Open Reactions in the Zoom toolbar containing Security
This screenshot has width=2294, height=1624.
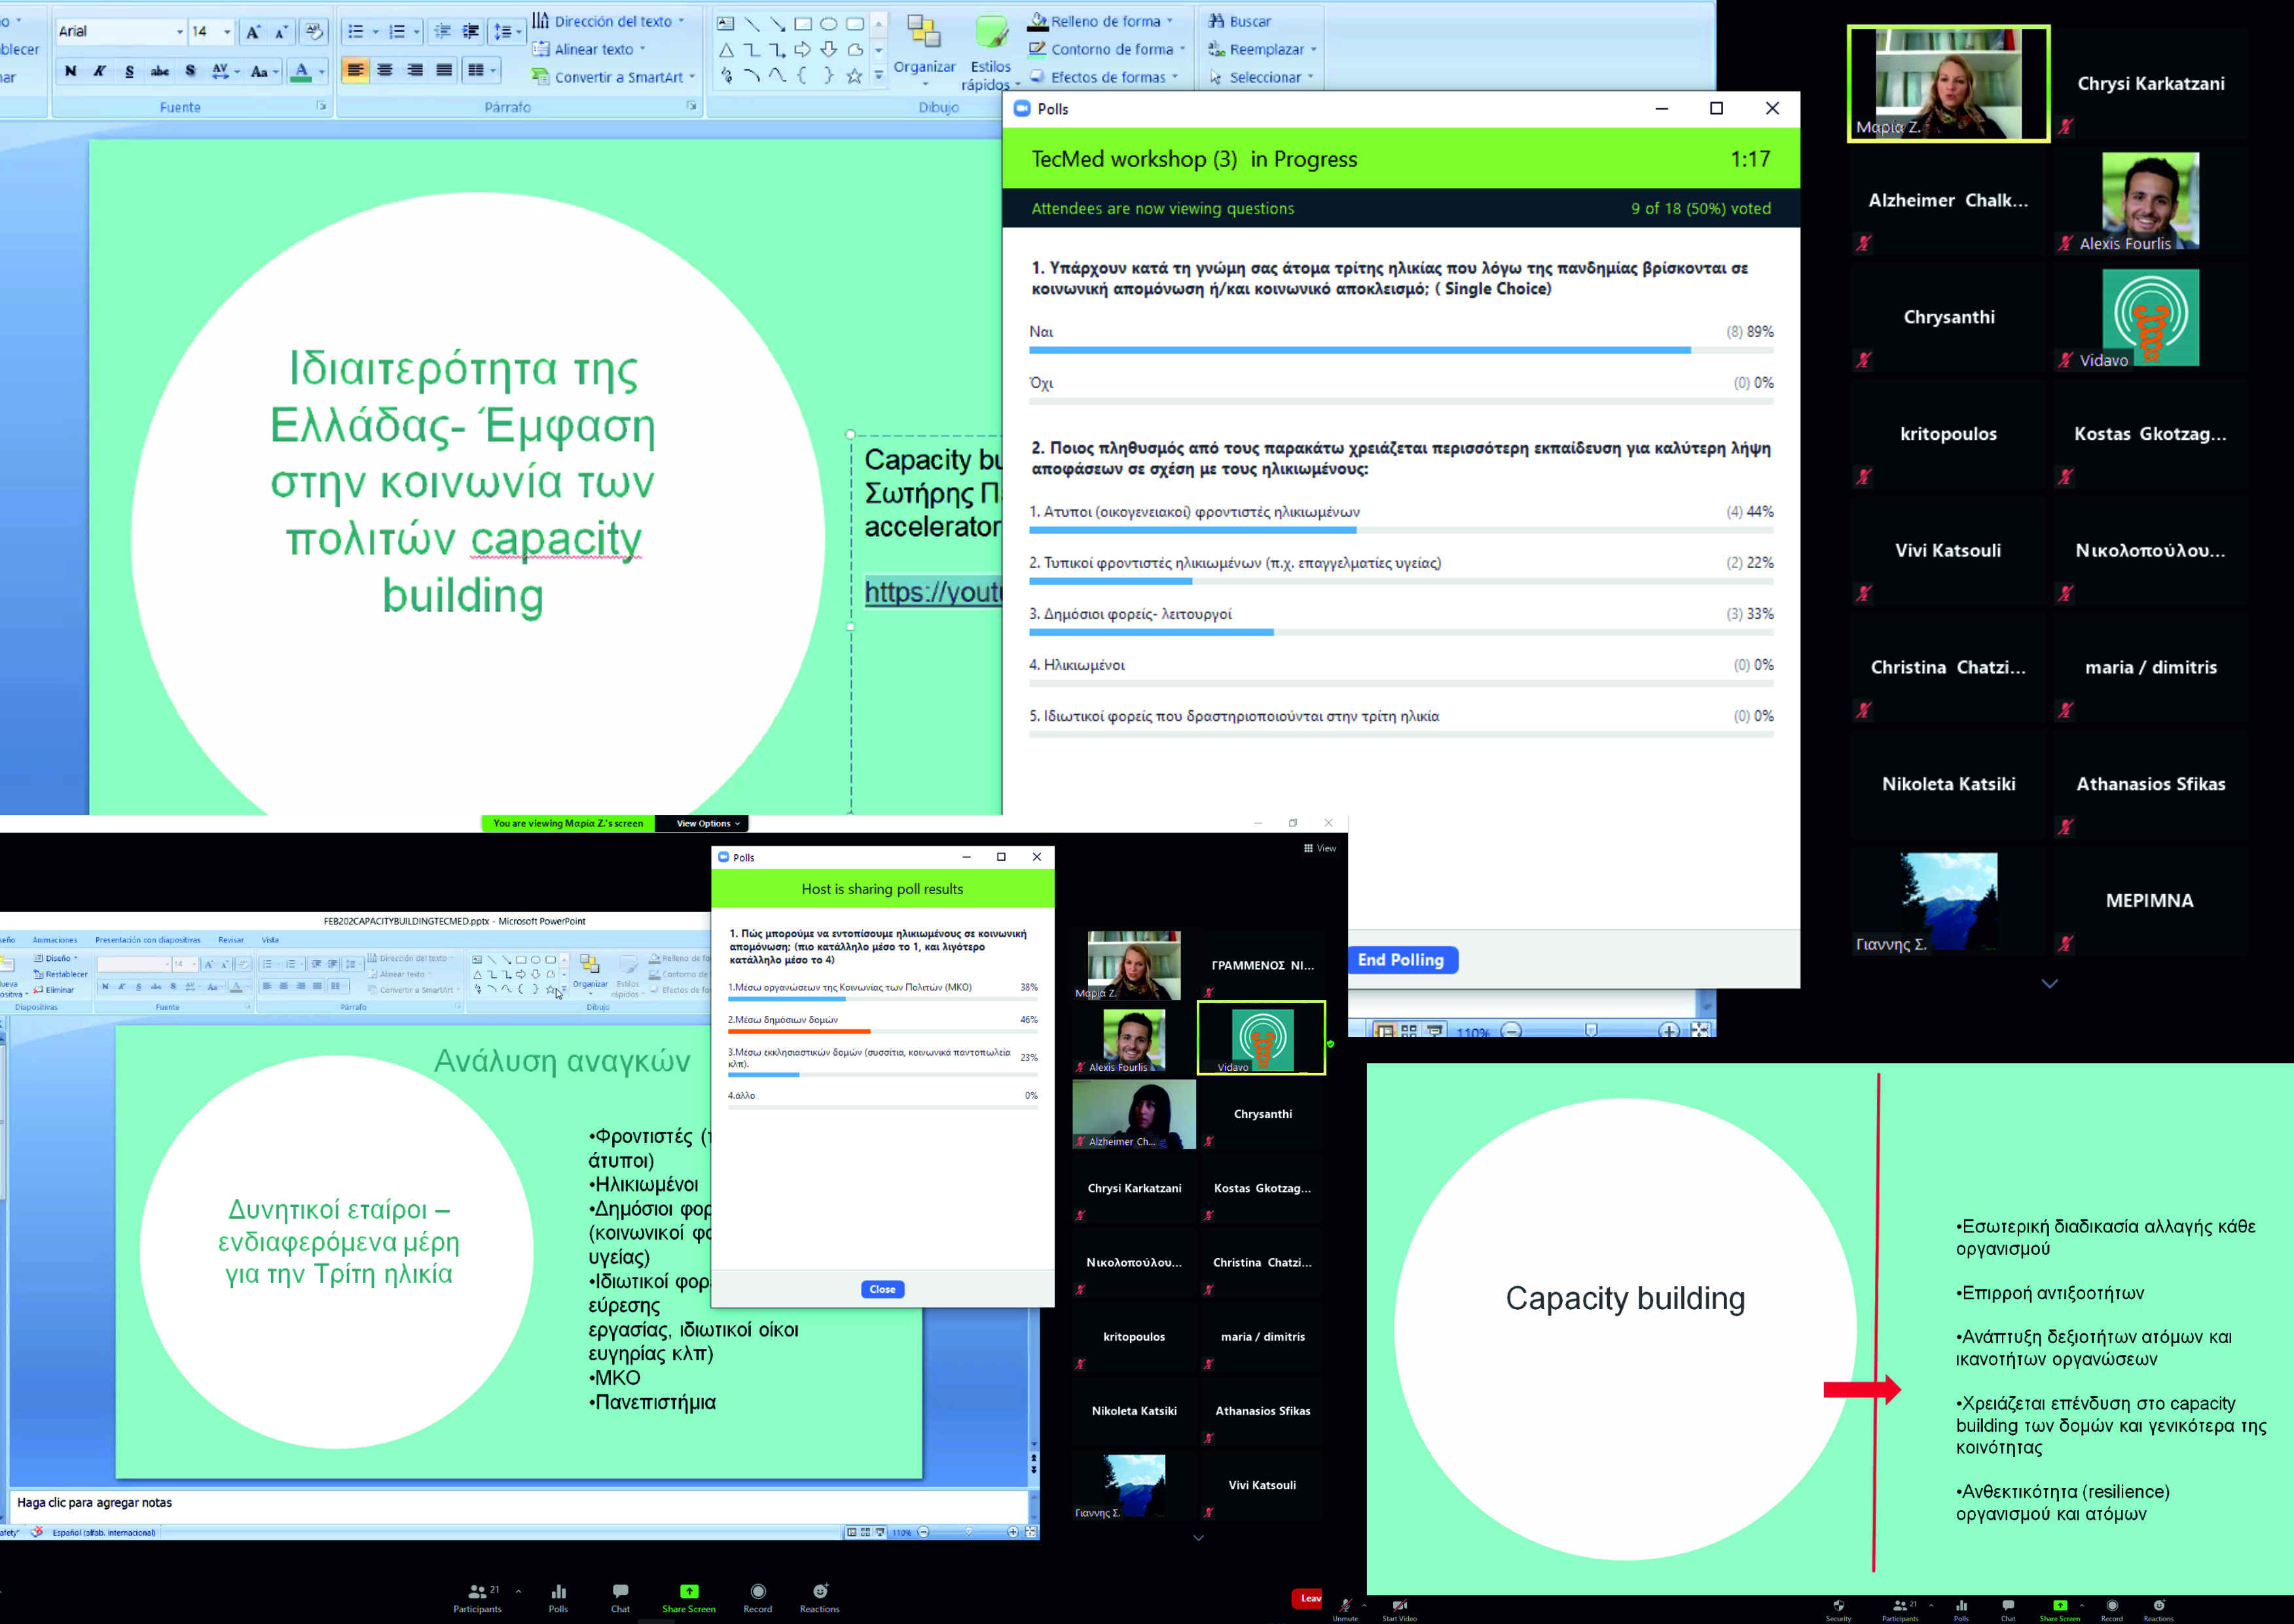[2159, 1609]
